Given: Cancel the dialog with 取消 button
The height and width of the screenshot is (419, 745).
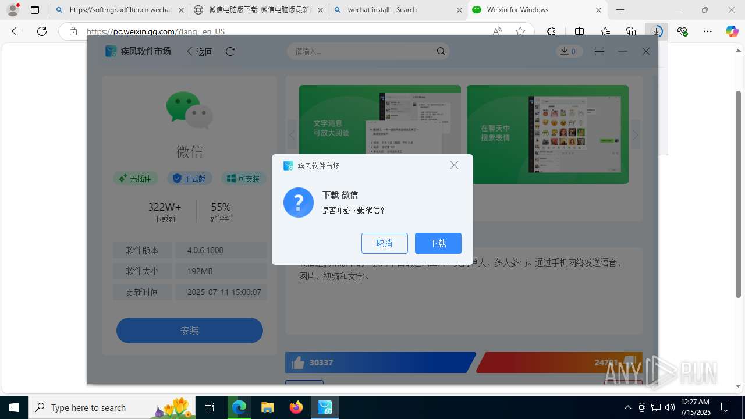Looking at the screenshot, I should 385,243.
